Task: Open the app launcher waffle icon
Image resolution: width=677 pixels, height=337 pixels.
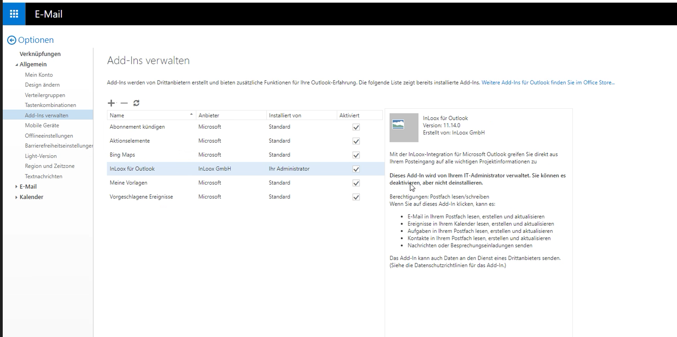Action: point(14,14)
